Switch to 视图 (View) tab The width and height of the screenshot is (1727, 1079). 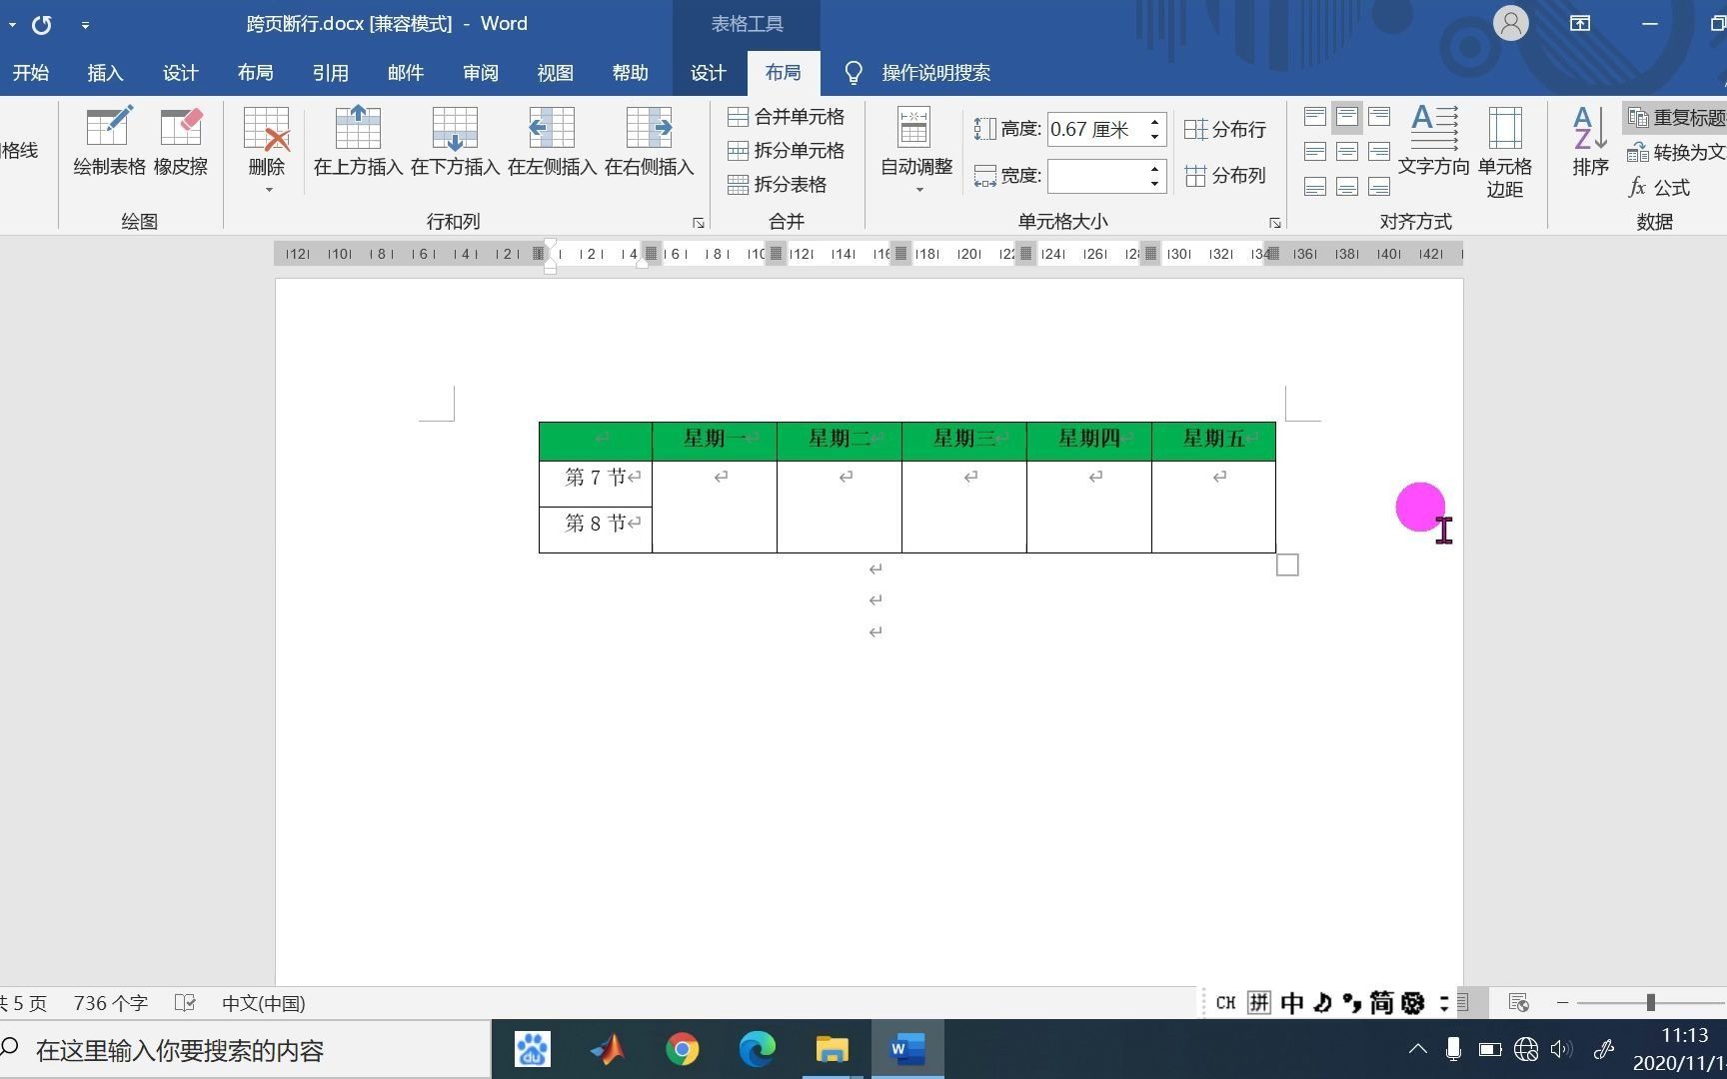(x=555, y=73)
